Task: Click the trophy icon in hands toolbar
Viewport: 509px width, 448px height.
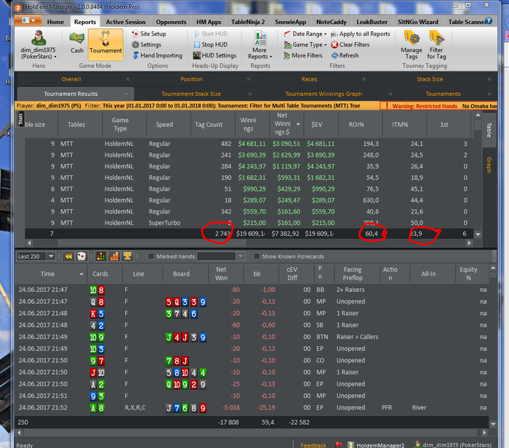Action: click(127, 256)
